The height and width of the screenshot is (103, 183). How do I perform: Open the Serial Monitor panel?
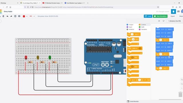[133, 101]
